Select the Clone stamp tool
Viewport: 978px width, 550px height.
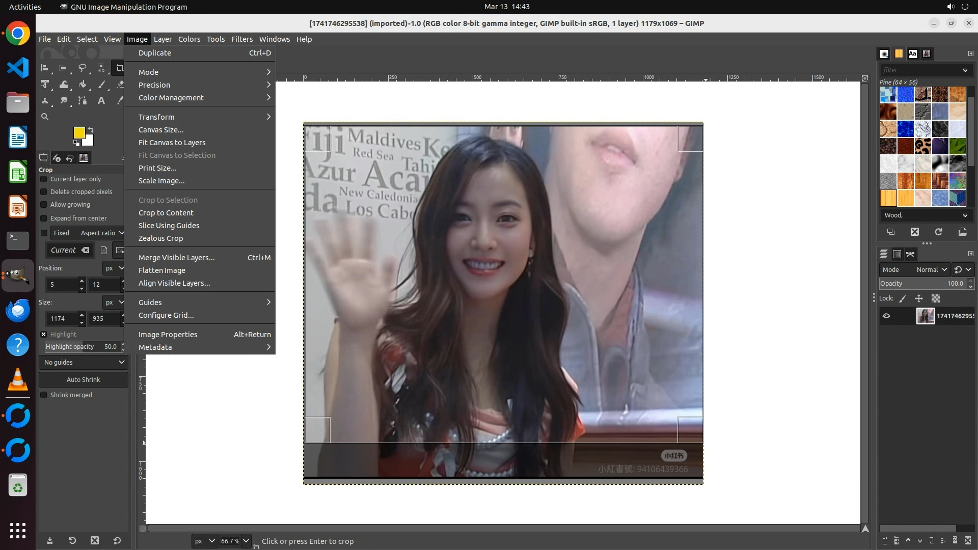point(45,101)
